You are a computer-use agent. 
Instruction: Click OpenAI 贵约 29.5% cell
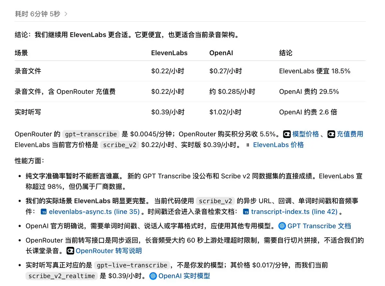coord(309,91)
